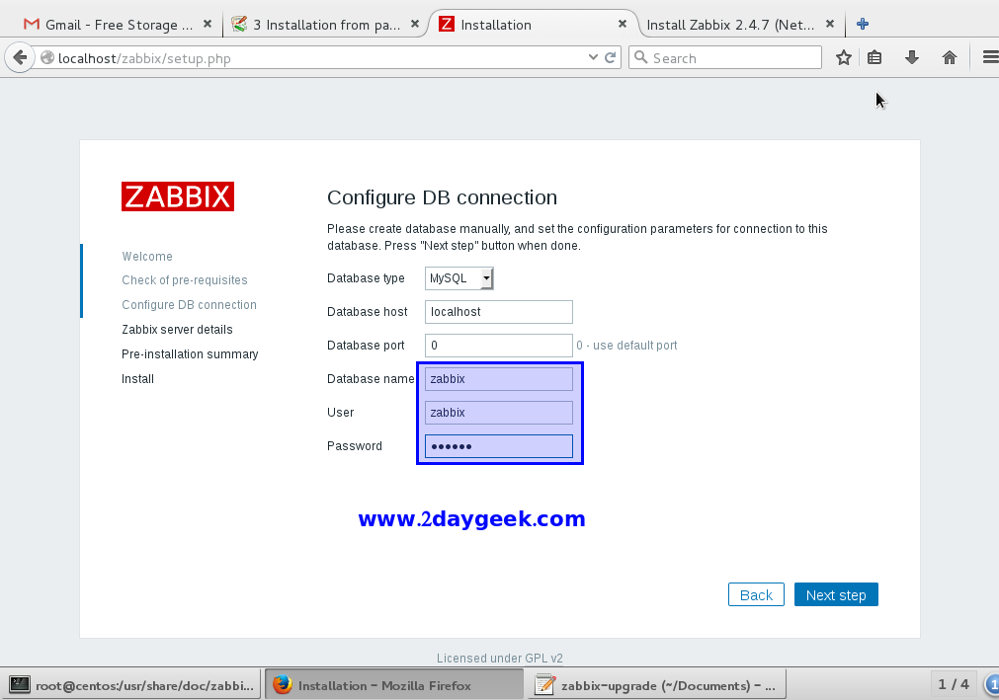Image resolution: width=999 pixels, height=700 pixels.
Task: Click the Back button
Action: 756,594
